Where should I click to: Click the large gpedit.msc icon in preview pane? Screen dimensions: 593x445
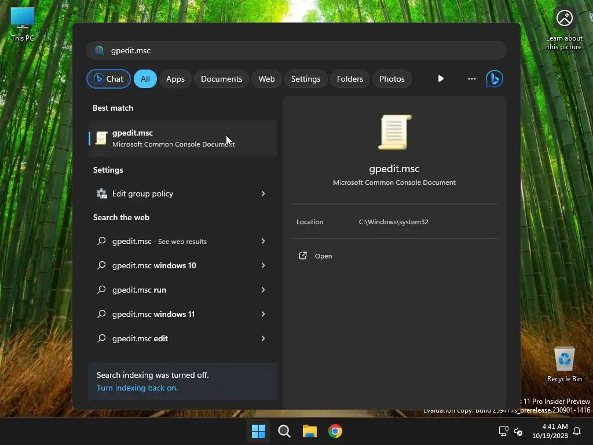[394, 132]
